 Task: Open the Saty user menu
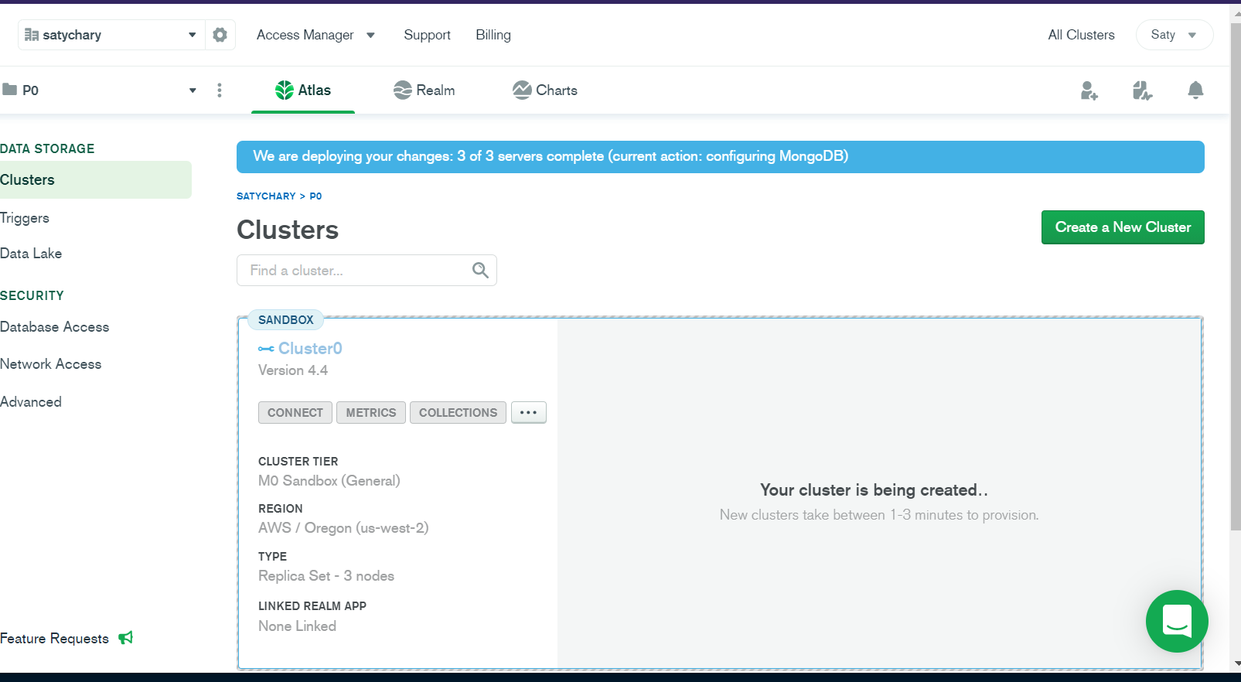[x=1174, y=35]
